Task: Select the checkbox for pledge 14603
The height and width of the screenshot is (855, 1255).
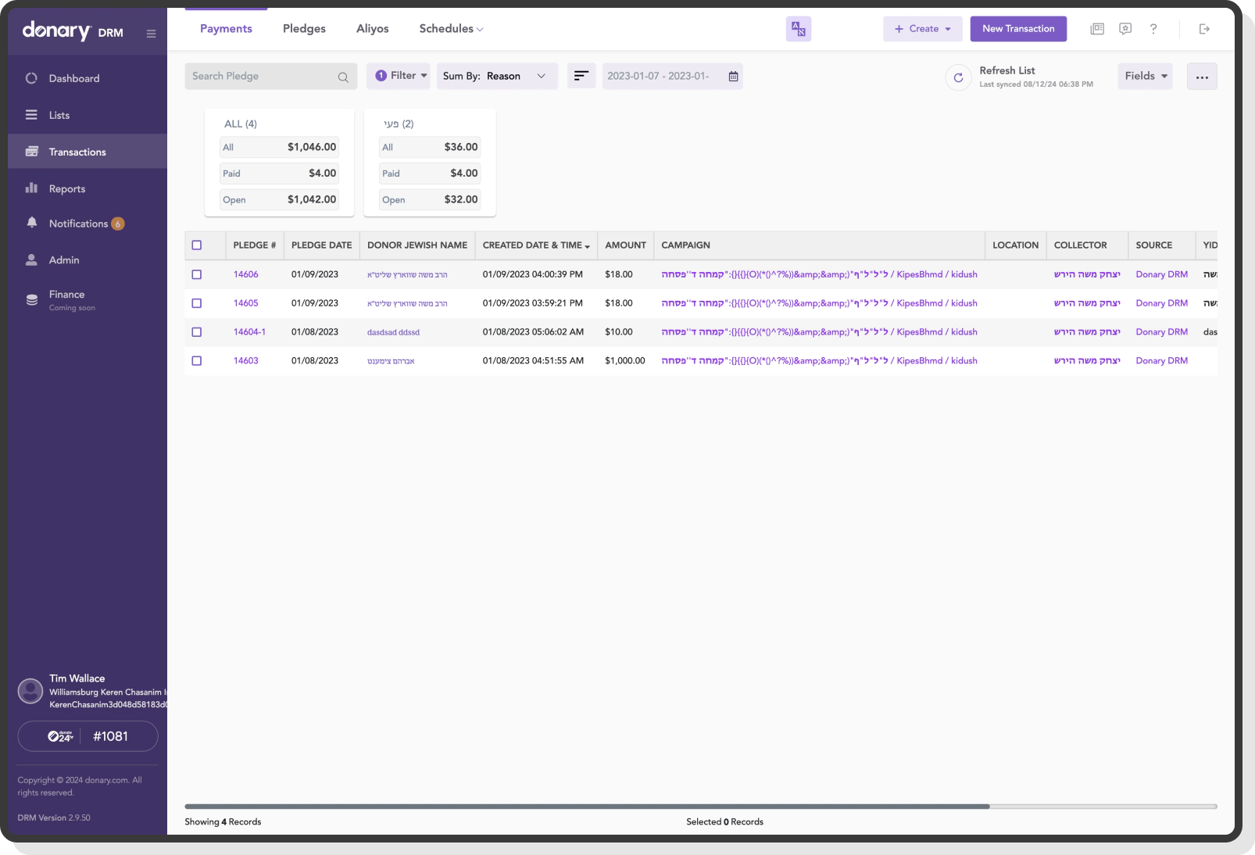Action: 198,360
